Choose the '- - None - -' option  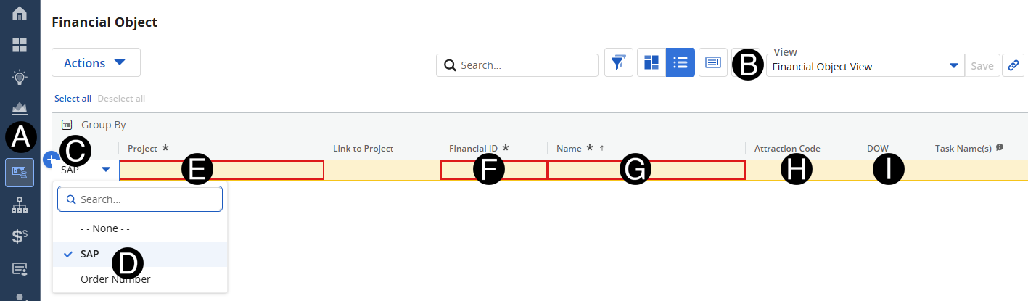pyautogui.click(x=105, y=228)
